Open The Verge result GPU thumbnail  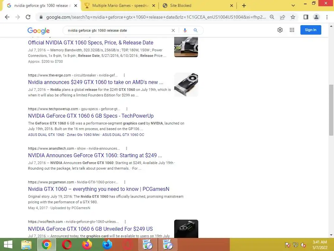pyautogui.click(x=186, y=85)
